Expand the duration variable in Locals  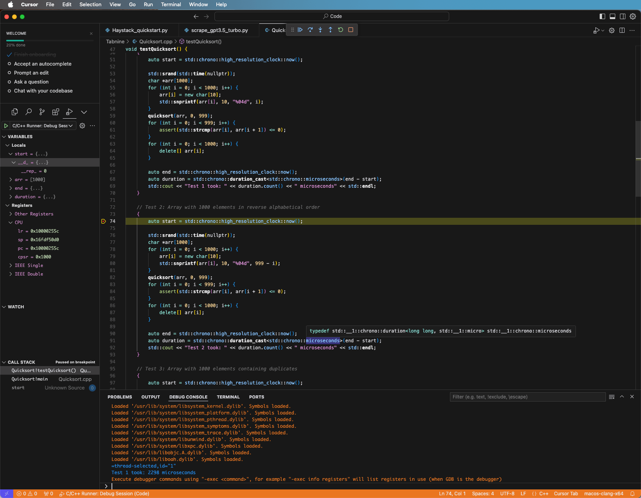[x=11, y=197]
